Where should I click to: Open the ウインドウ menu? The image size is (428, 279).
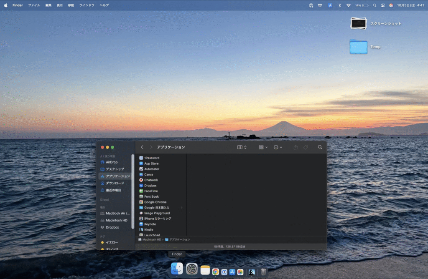pyautogui.click(x=87, y=5)
